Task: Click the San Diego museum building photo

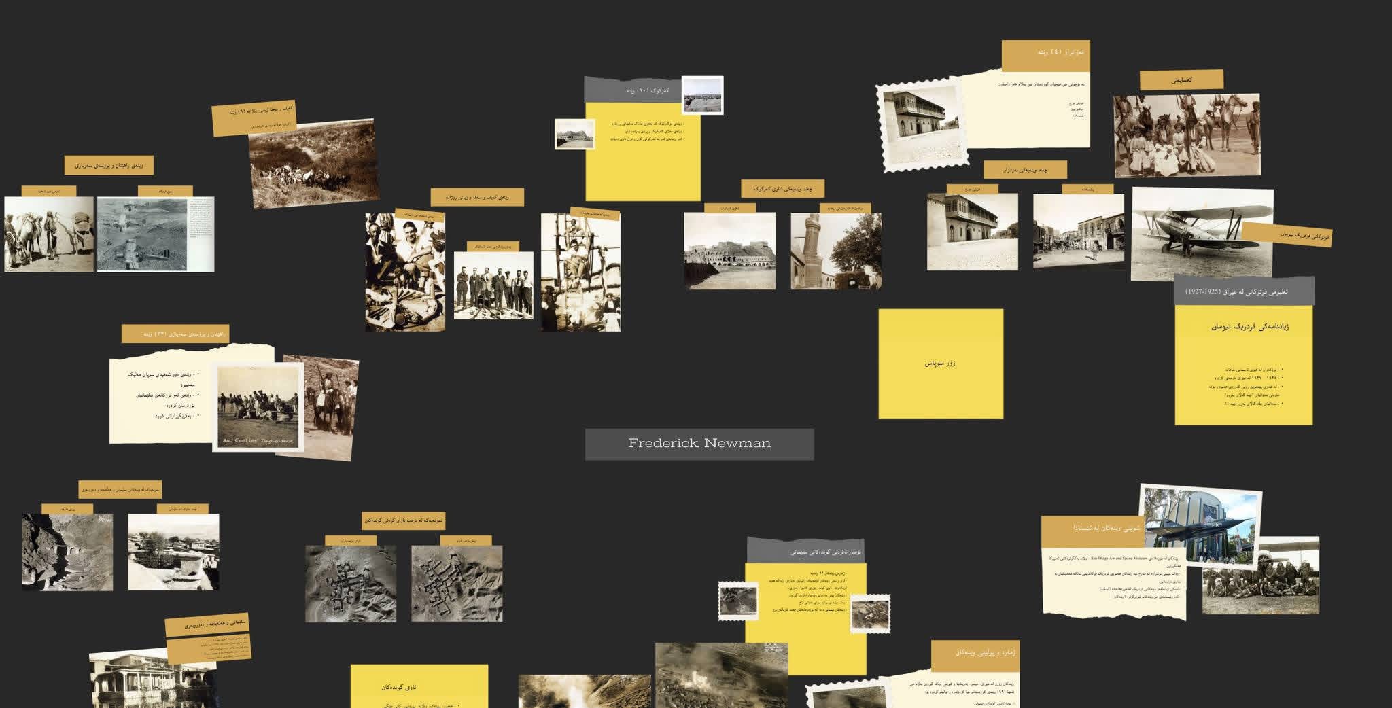Action: pyautogui.click(x=1200, y=525)
